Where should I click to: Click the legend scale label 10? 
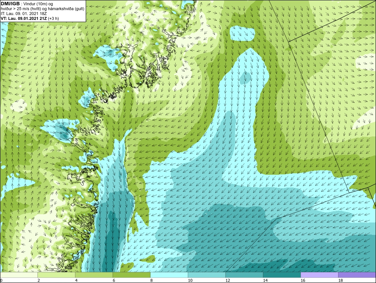point(190,280)
